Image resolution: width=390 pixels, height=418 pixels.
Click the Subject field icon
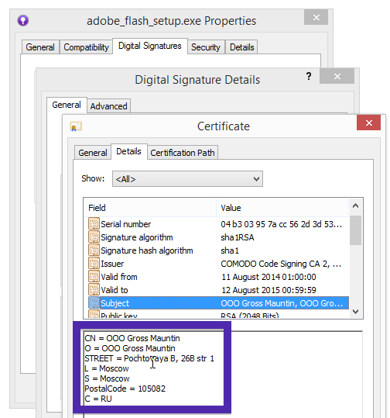(x=94, y=302)
